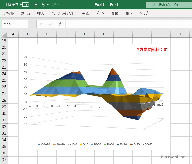Click the Enter checkmark formula icon
Viewport: 192px width, 164px height.
pyautogui.click(x=51, y=24)
